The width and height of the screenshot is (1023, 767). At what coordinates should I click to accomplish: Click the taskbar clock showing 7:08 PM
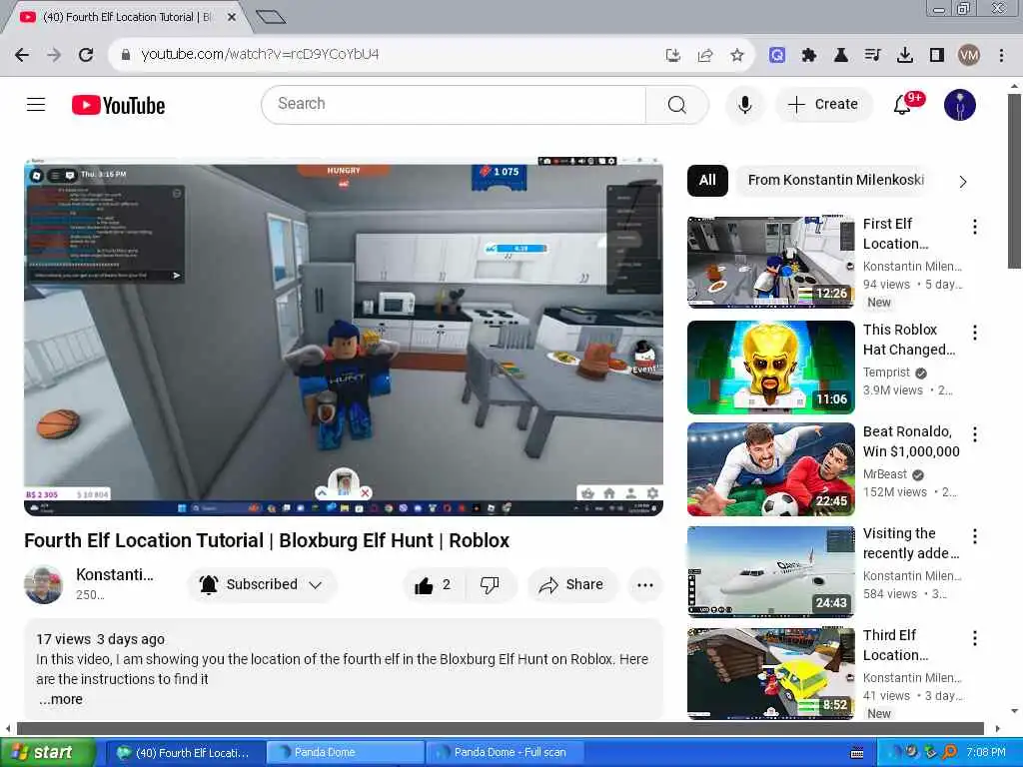pyautogui.click(x=985, y=753)
